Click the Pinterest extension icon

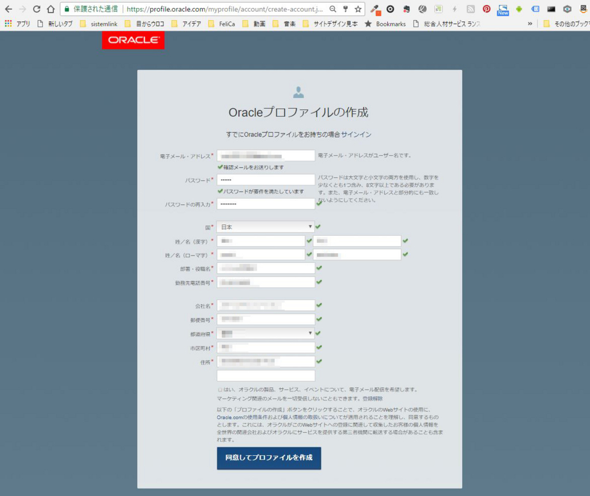pos(486,9)
